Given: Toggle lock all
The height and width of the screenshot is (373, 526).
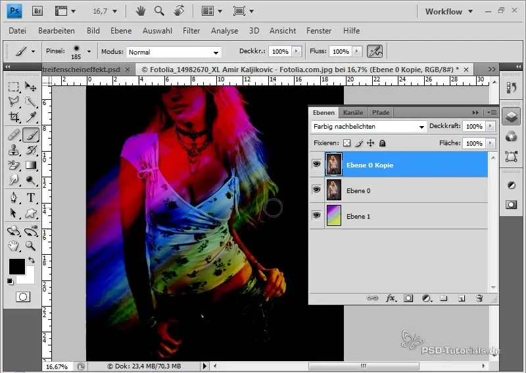Looking at the screenshot, I should [382, 143].
